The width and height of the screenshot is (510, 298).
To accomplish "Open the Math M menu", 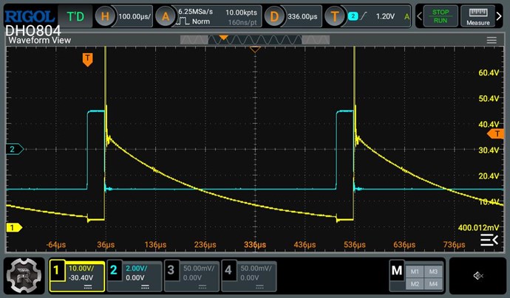I will pyautogui.click(x=397, y=270).
